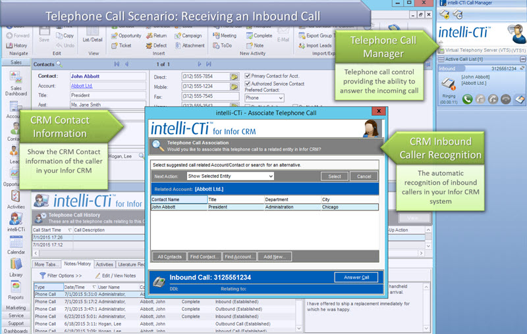Create a new ToDo activity

coord(223,45)
